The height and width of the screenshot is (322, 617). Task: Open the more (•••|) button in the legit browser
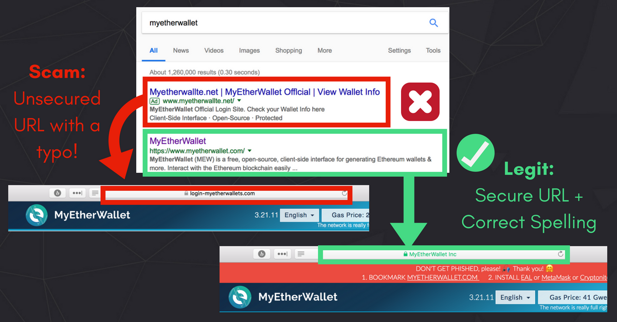(x=283, y=254)
